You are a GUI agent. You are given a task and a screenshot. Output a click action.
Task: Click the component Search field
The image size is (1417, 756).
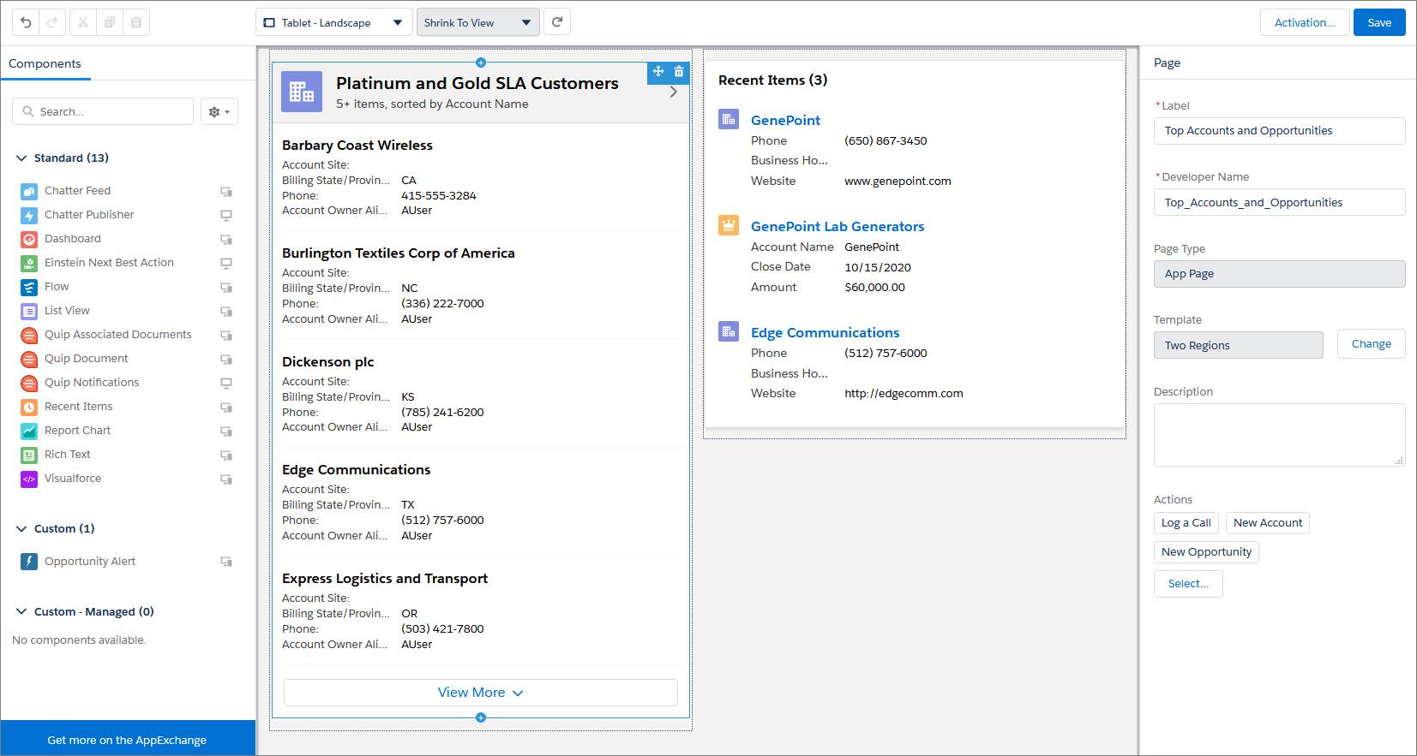point(103,111)
